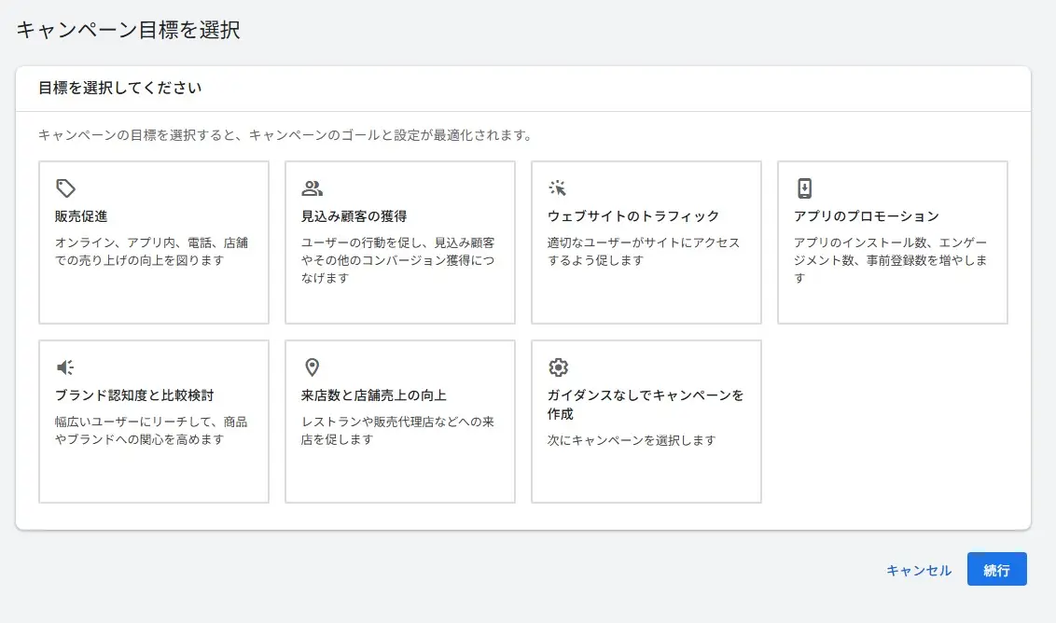Click the location pin icon for 来店数と店舗売上の向上
This screenshot has height=623, width=1056.
313,367
